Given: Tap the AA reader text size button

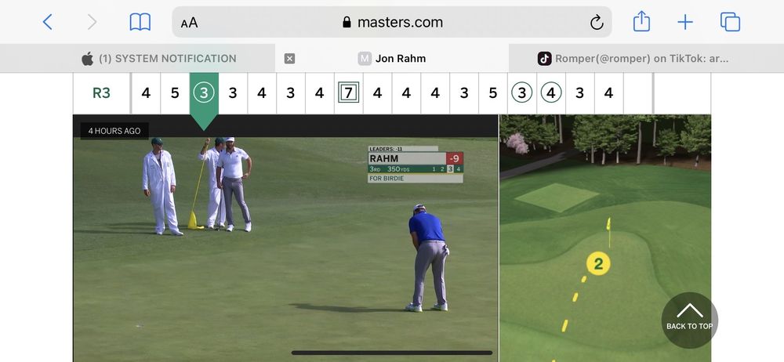Looking at the screenshot, I should pos(190,23).
